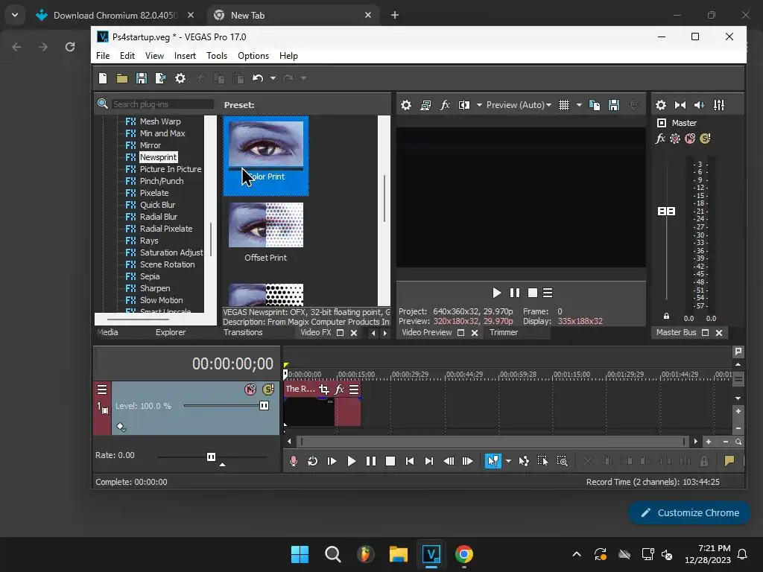This screenshot has width=763, height=572.
Task: Switch to Explorer tab
Action: click(x=171, y=333)
